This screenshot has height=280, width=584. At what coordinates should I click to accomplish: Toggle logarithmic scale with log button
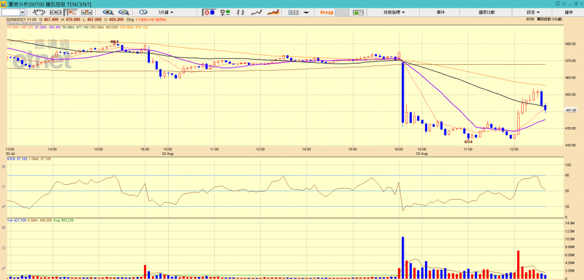point(326,12)
